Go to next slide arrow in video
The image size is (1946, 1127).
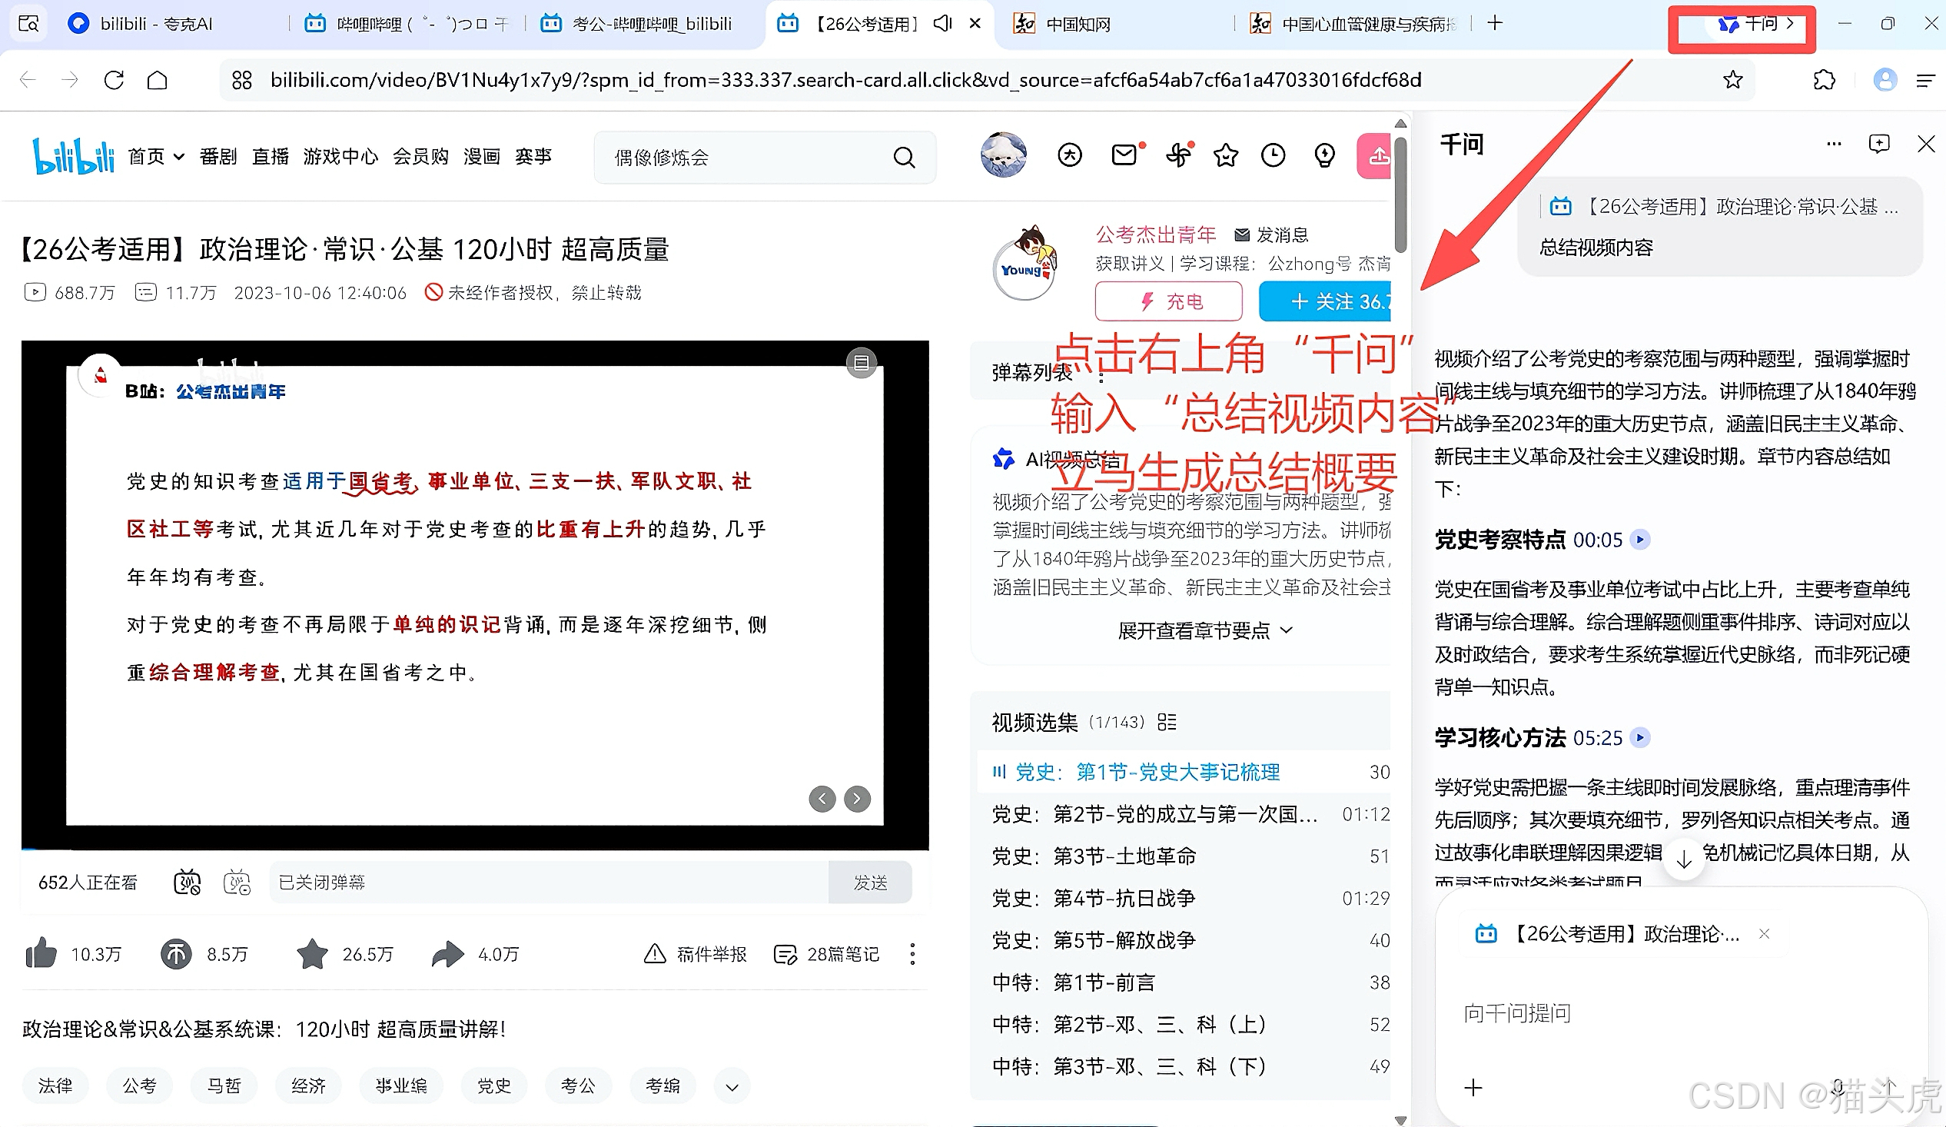tap(857, 799)
